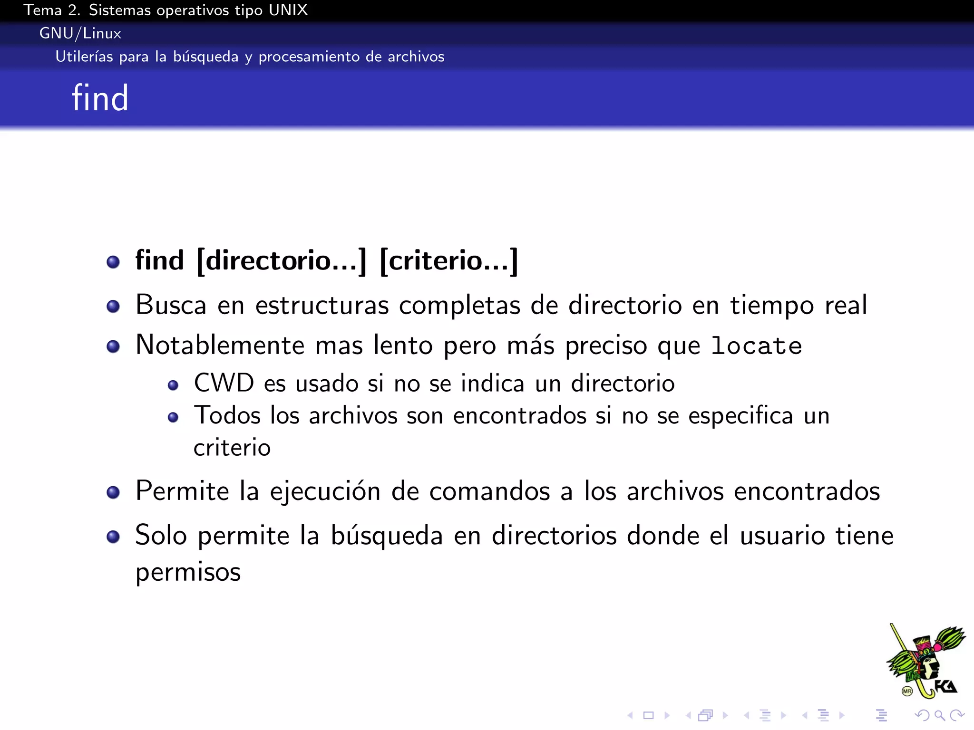Click sub-bullet 'CWD es usado si no se indica'
The height and width of the screenshot is (730, 974).
click(434, 383)
